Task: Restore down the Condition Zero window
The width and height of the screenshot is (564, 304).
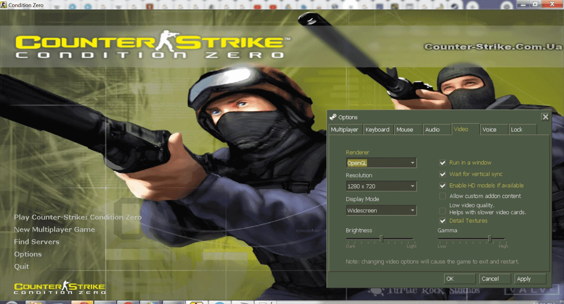Action: (535, 4)
